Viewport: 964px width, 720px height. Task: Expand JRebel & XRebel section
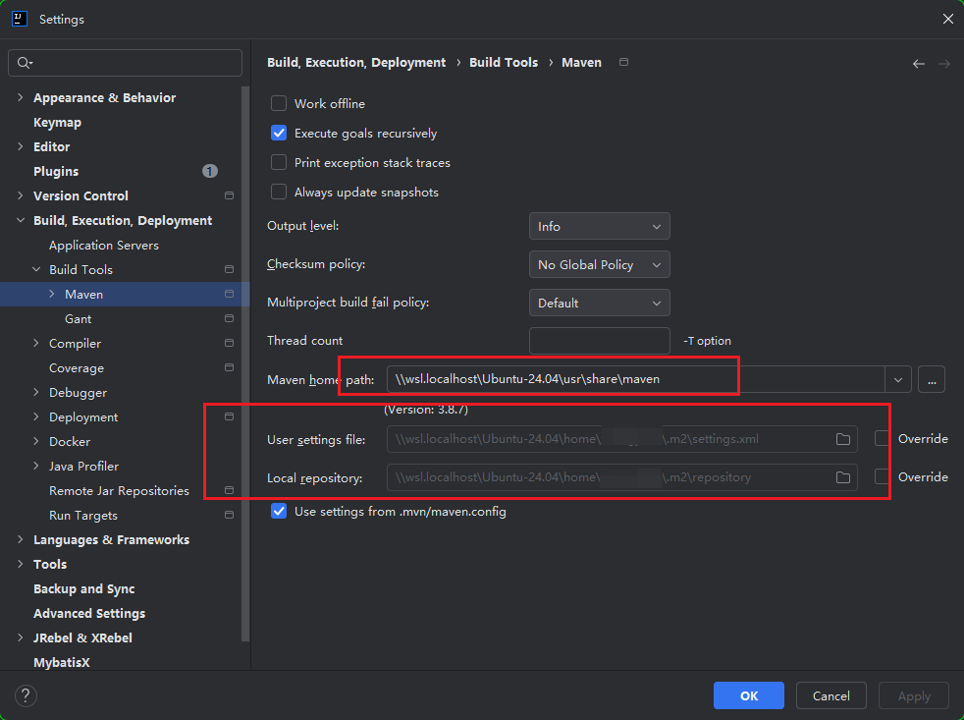(21, 638)
